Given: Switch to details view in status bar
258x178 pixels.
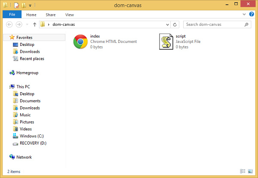Looking at the screenshot, I should pyautogui.click(x=243, y=171).
